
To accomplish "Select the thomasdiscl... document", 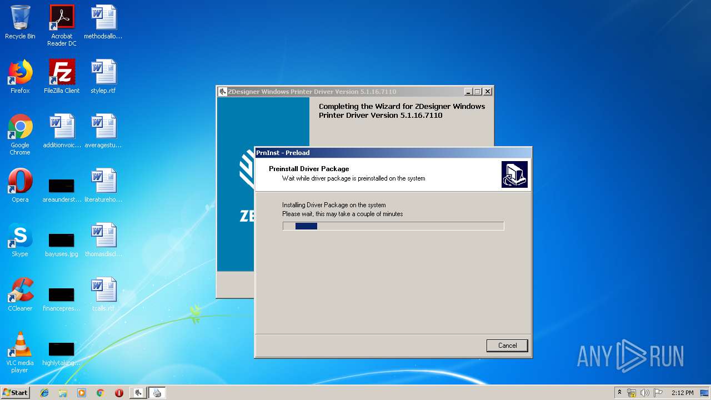I will coord(103,240).
